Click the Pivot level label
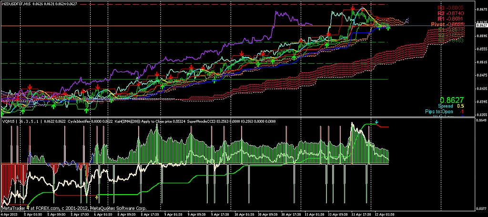 point(450,24)
